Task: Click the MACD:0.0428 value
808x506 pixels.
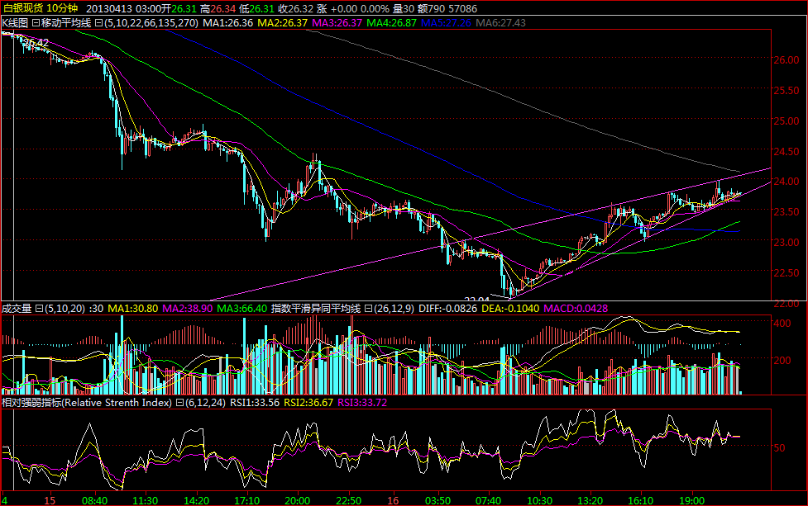Action: (x=576, y=309)
